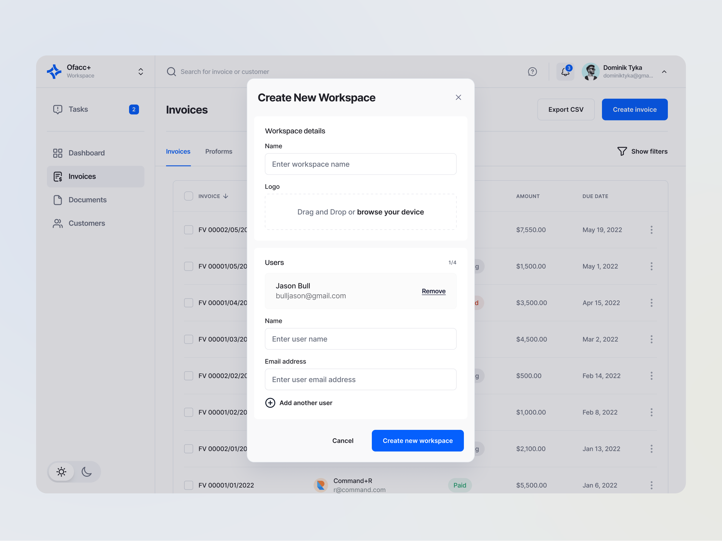Switch to the Proforms tab
The image size is (722, 541).
tap(219, 151)
